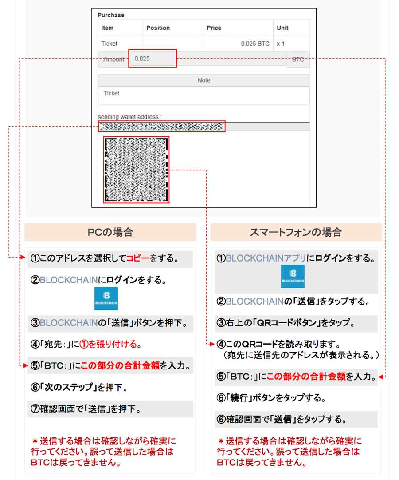Click BLOCKCHAINアプリ link in smartphone step ①
399x480 pixels.
pyautogui.click(x=266, y=258)
